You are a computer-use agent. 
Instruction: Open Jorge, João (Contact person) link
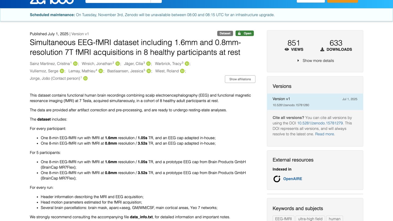point(55,79)
